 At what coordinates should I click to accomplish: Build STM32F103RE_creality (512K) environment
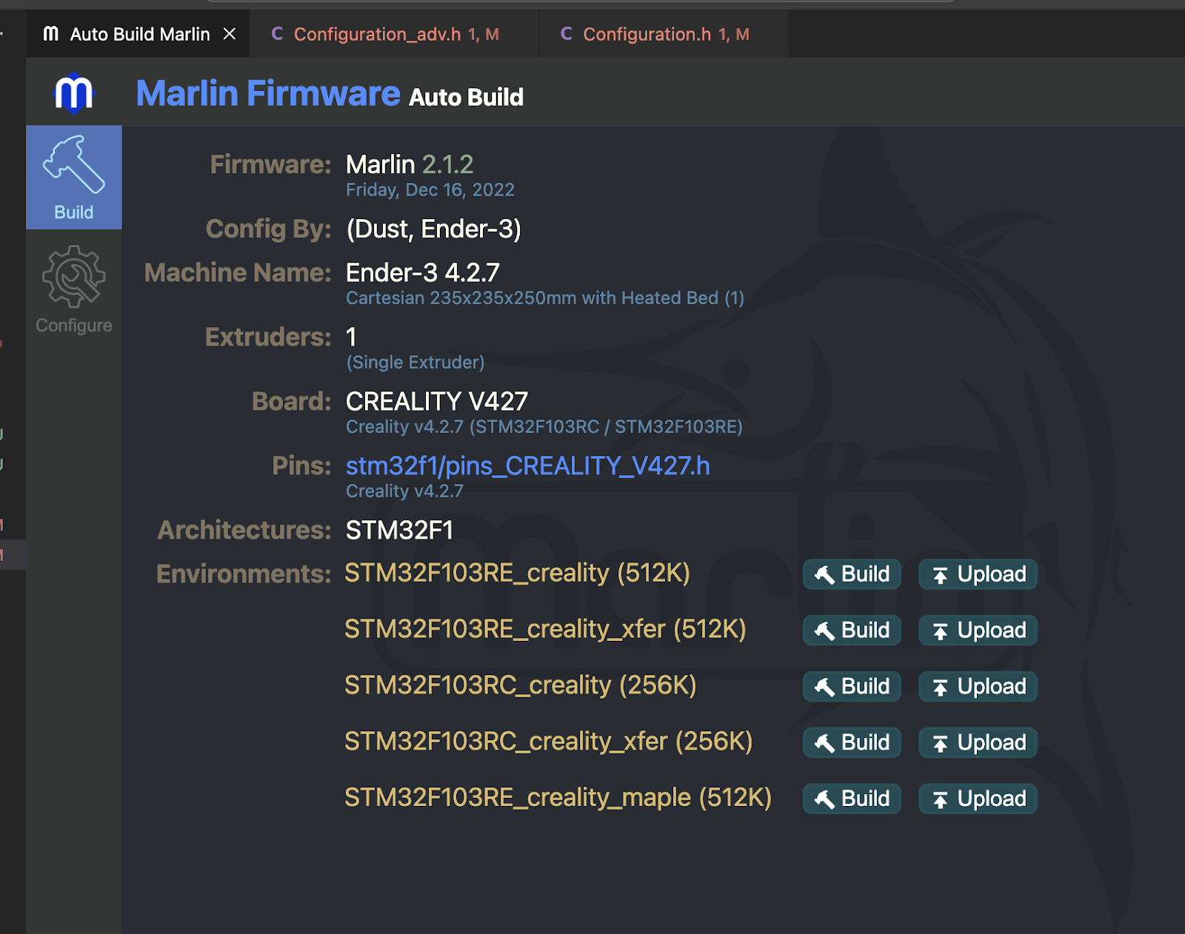point(852,574)
